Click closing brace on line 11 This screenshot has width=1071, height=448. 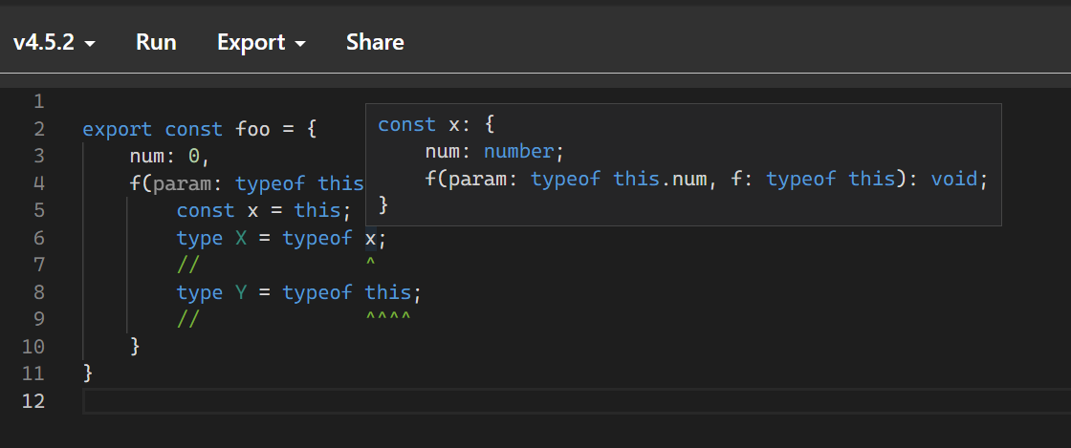coord(87,373)
